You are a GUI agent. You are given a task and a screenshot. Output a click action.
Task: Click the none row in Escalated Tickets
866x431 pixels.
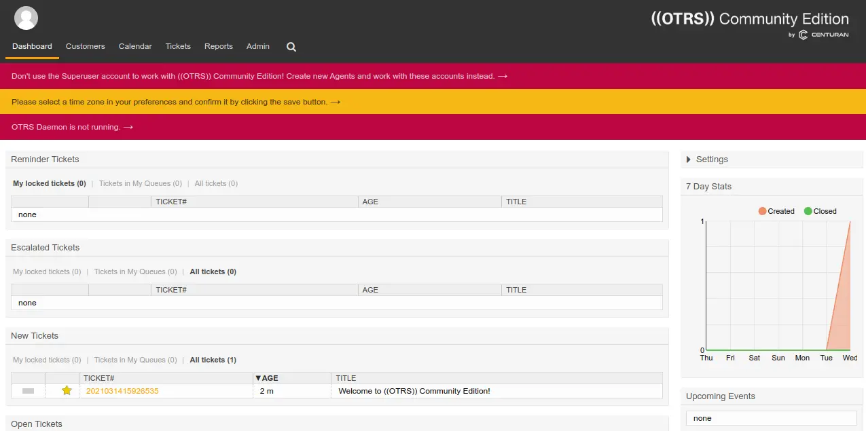click(x=337, y=303)
